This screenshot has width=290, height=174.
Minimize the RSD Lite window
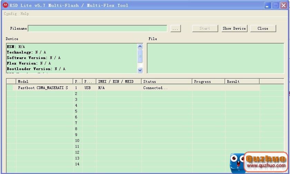pyautogui.click(x=268, y=6)
